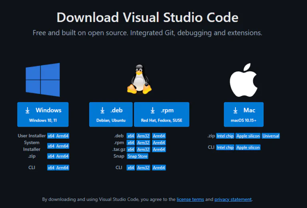Get Windows .zip Arm64 build
The height and width of the screenshot is (208, 307).
[x=62, y=156]
